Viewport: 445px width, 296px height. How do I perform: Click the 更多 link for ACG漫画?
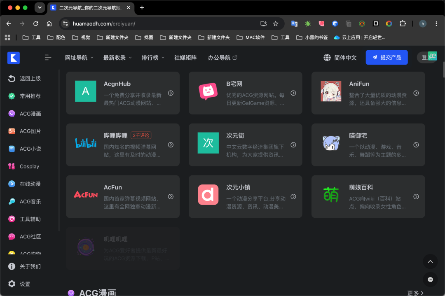[415, 293]
